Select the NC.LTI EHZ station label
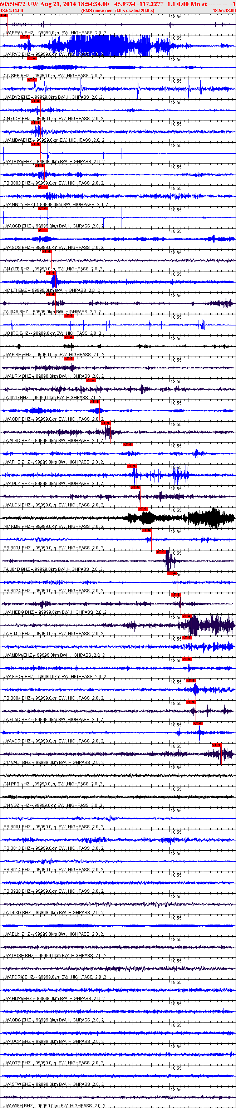The height and width of the screenshot is (1108, 236). pos(51,291)
